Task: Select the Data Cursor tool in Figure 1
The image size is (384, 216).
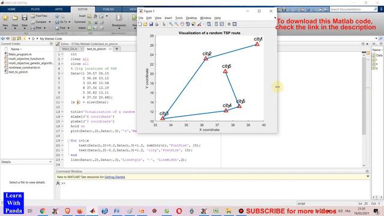Action: [193, 24]
